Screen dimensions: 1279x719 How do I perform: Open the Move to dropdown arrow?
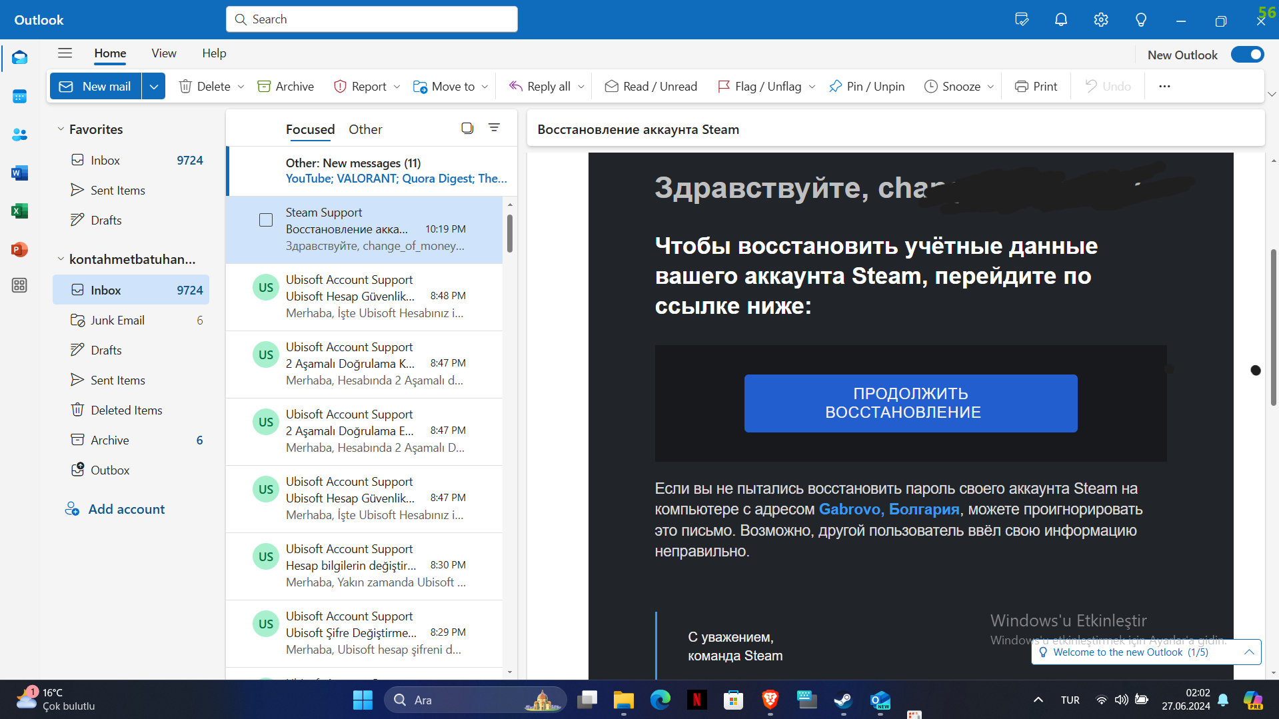[485, 87]
